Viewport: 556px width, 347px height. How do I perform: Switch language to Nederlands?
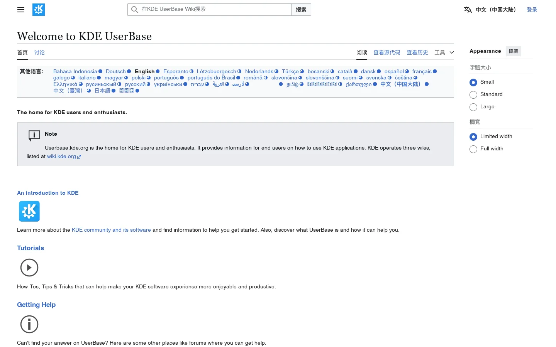click(259, 71)
